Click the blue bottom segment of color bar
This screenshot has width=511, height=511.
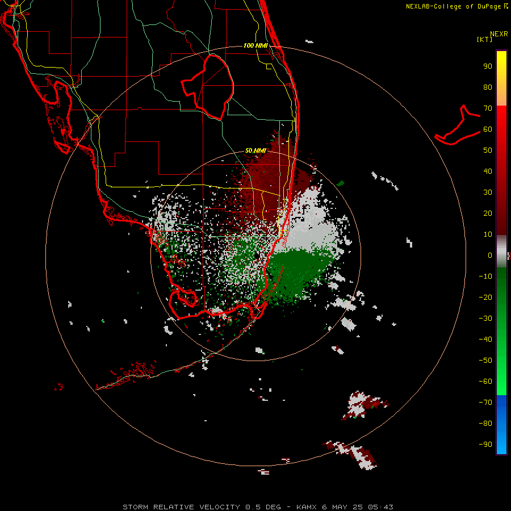[x=501, y=425]
